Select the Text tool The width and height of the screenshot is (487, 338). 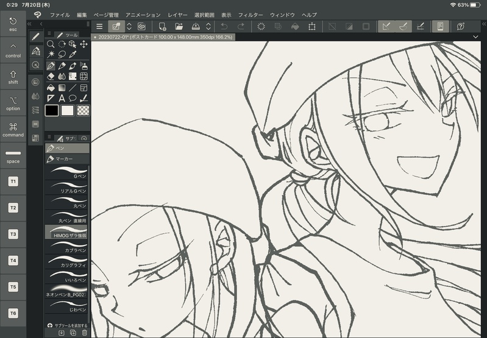pyautogui.click(x=62, y=99)
